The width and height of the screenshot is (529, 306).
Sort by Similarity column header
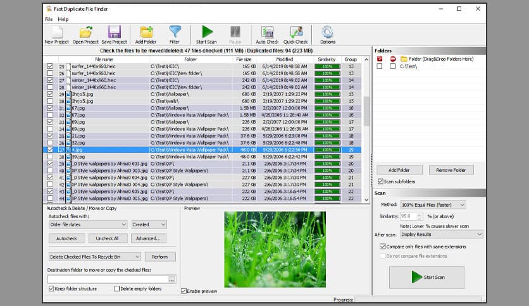click(327, 59)
